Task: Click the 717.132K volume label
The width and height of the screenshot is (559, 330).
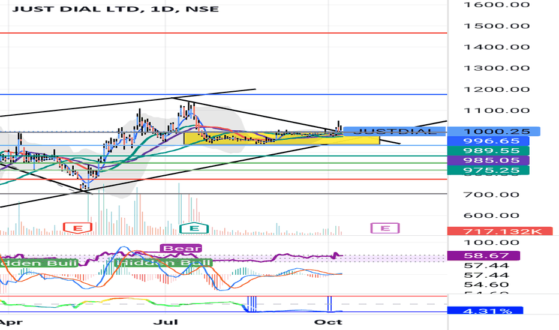Action: (x=500, y=231)
